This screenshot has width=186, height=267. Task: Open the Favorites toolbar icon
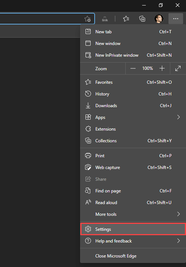pyautogui.click(x=126, y=19)
